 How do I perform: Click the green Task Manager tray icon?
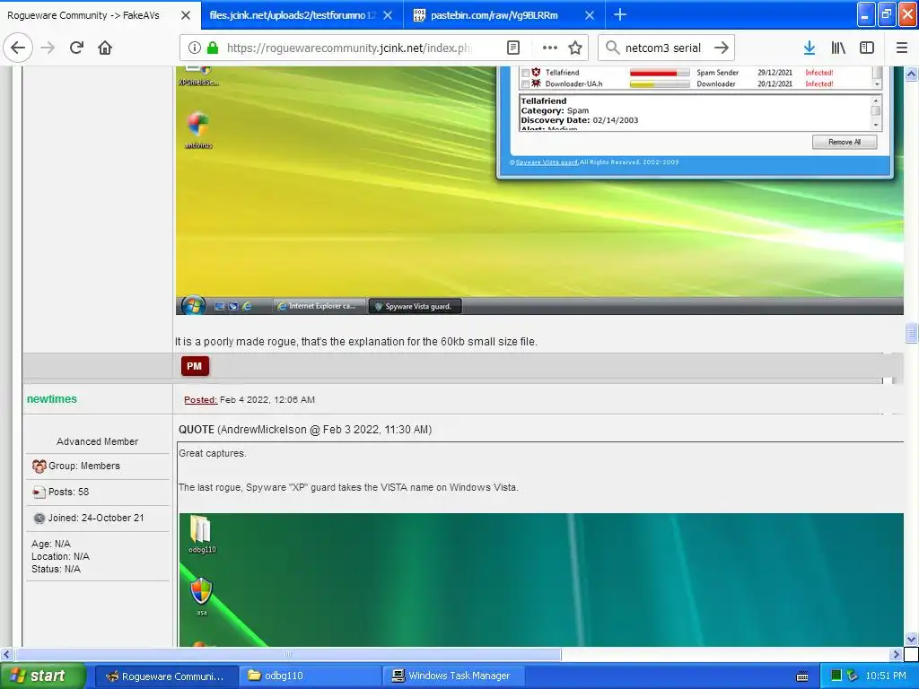(836, 676)
